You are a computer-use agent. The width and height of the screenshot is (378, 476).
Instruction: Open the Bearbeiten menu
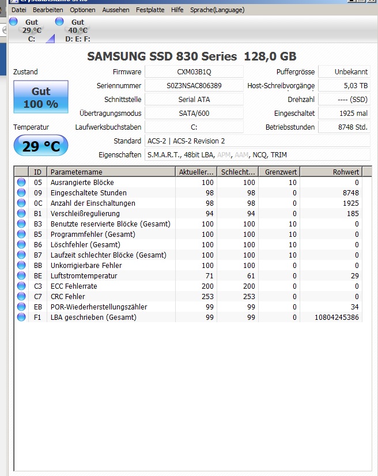pos(48,10)
